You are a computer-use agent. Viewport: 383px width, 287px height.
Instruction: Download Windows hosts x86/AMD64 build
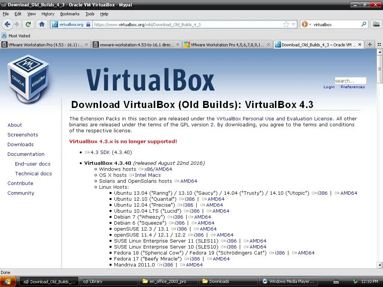point(155,169)
